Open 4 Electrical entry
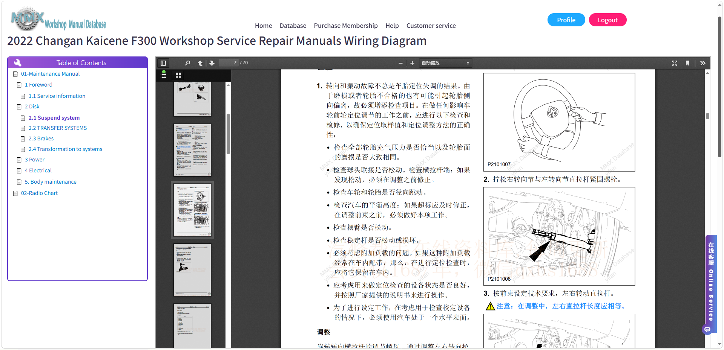The image size is (724, 350). 38,170
